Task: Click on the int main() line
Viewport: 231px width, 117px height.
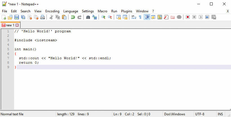Action: (x=25, y=49)
